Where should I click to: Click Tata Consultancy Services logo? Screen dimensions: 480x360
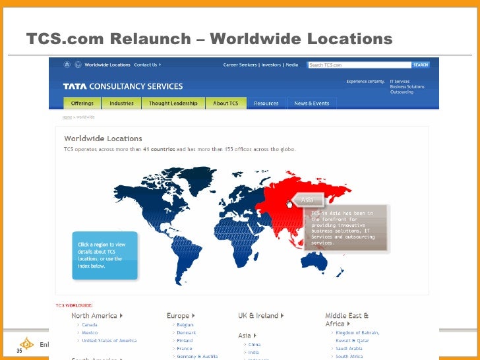pyautogui.click(x=123, y=86)
